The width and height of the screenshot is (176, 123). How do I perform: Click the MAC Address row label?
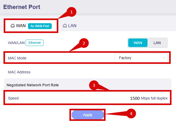pyautogui.click(x=19, y=72)
